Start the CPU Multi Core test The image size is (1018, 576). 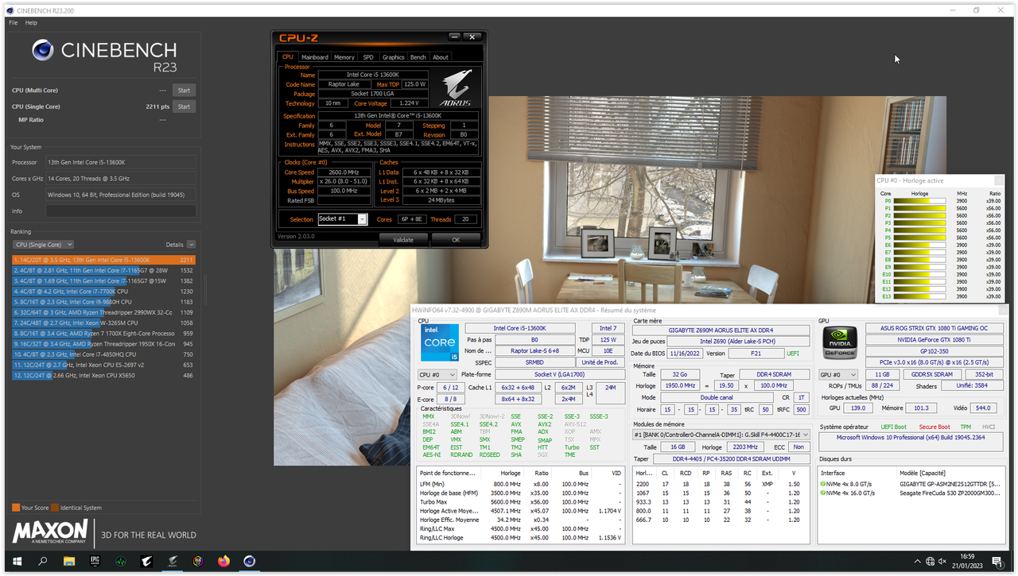(184, 91)
